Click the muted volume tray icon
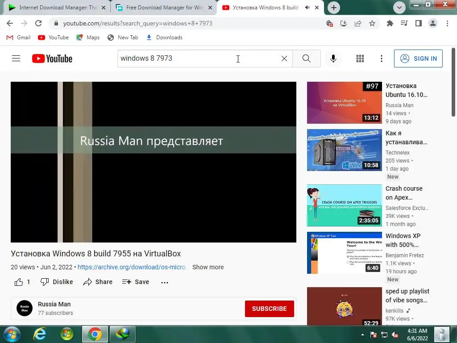Image resolution: width=457 pixels, height=343 pixels. click(x=395, y=335)
